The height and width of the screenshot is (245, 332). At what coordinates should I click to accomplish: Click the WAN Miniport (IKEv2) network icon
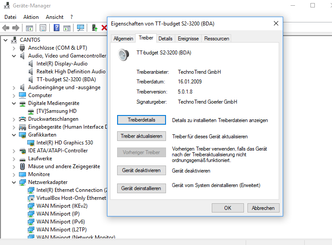pos(31,206)
